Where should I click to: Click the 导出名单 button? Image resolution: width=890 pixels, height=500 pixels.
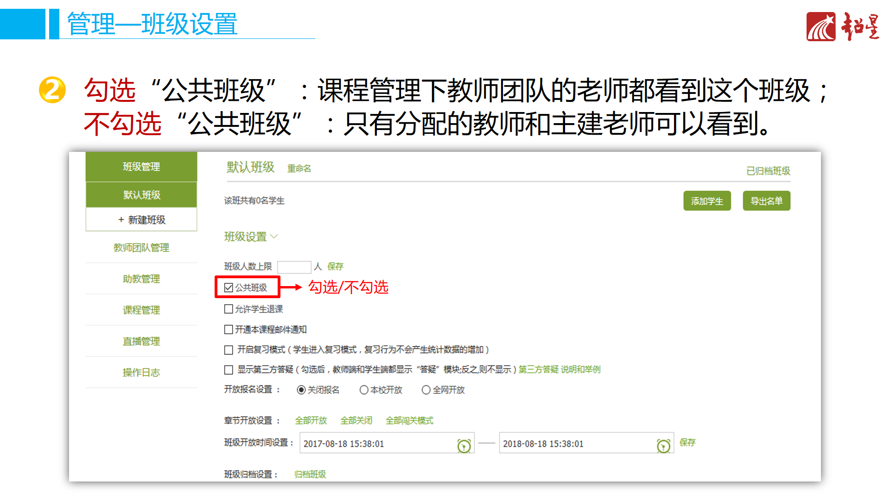point(766,201)
